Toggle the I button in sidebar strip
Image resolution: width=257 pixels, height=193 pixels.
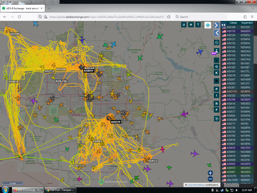(x=217, y=95)
